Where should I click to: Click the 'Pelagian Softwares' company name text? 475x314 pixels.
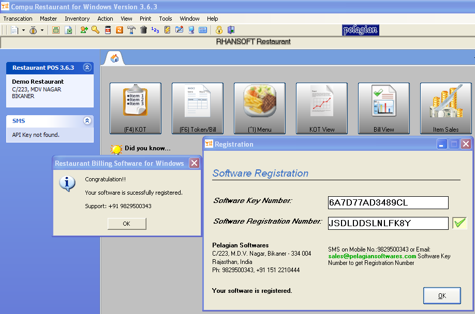point(241,245)
